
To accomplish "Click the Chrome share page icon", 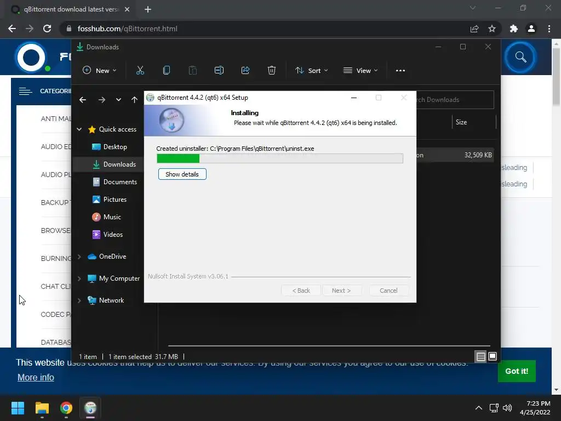I will point(474,29).
